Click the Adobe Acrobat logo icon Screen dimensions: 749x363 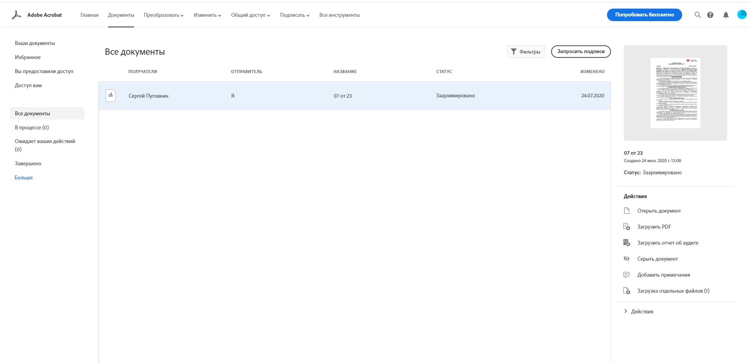pyautogui.click(x=16, y=15)
